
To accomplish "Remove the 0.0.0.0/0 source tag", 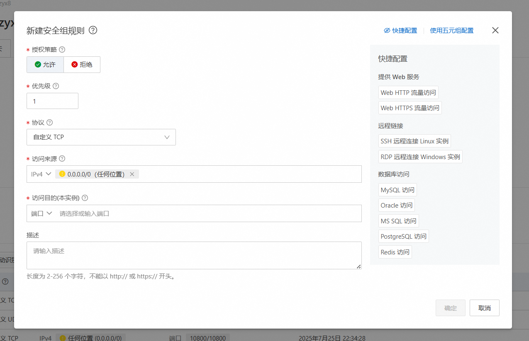I will pyautogui.click(x=132, y=174).
